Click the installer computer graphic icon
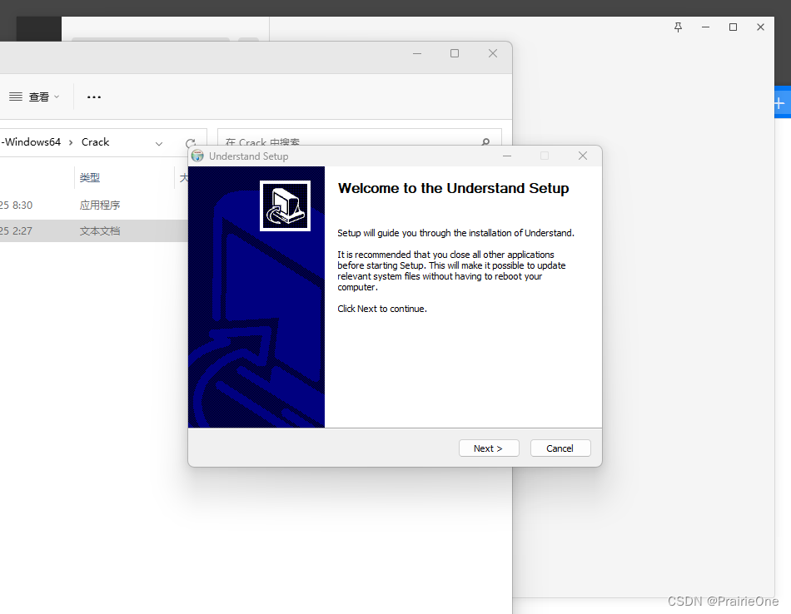This screenshot has width=791, height=614. click(285, 205)
